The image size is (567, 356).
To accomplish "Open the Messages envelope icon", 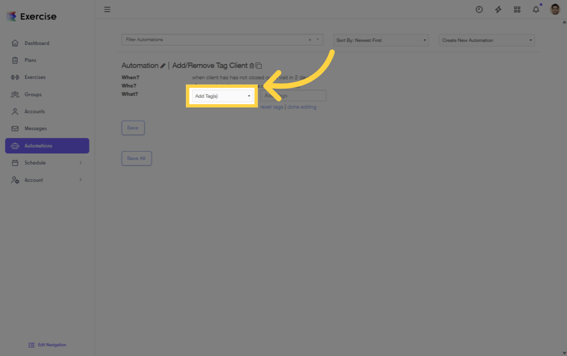I will tap(15, 128).
